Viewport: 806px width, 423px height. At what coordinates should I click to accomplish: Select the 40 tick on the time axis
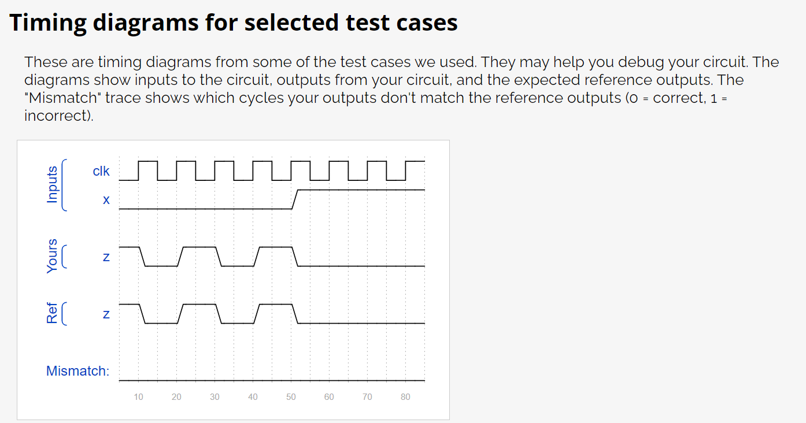point(253,397)
